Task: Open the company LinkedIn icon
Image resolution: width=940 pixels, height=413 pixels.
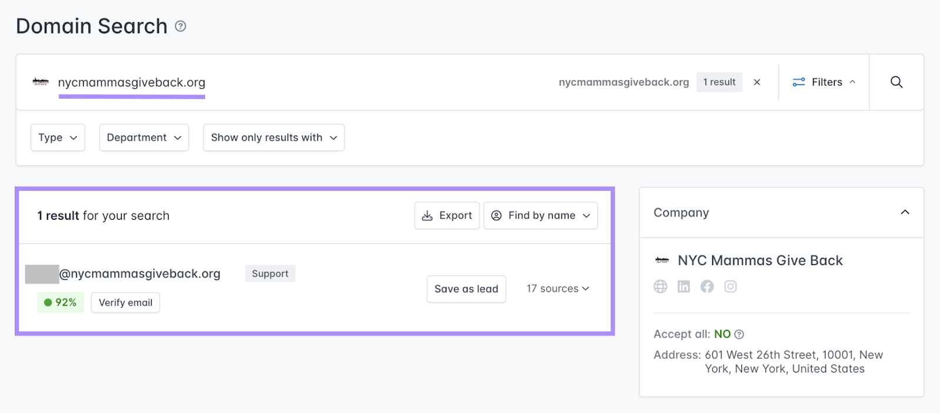Action: (684, 287)
